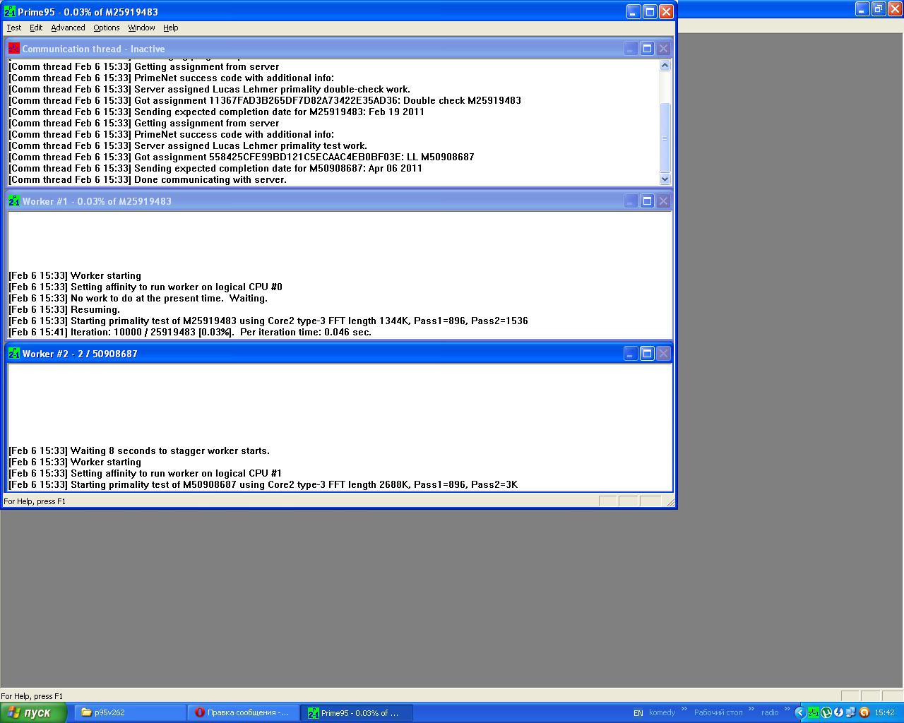Close the Worker #2 window
The image size is (904, 723).
coord(663,354)
